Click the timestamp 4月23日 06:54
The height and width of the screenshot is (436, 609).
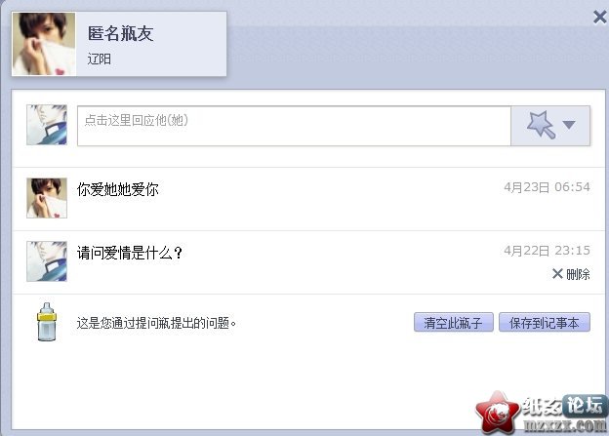point(547,187)
